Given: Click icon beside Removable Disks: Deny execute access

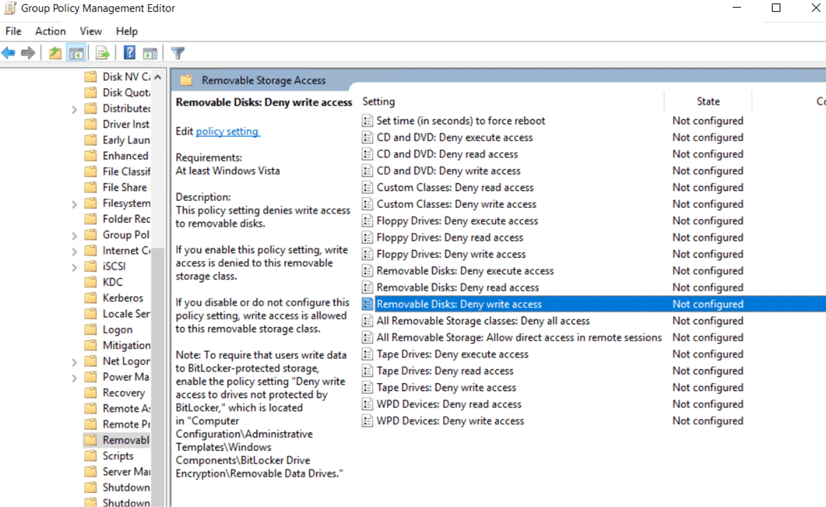Looking at the screenshot, I should [x=368, y=271].
